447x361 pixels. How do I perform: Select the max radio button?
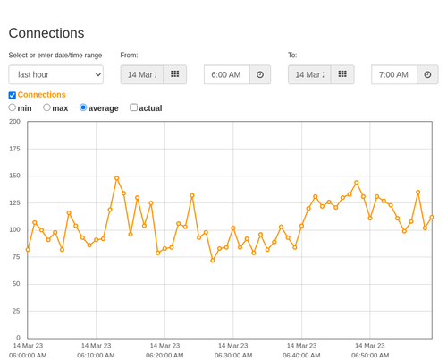tap(46, 107)
